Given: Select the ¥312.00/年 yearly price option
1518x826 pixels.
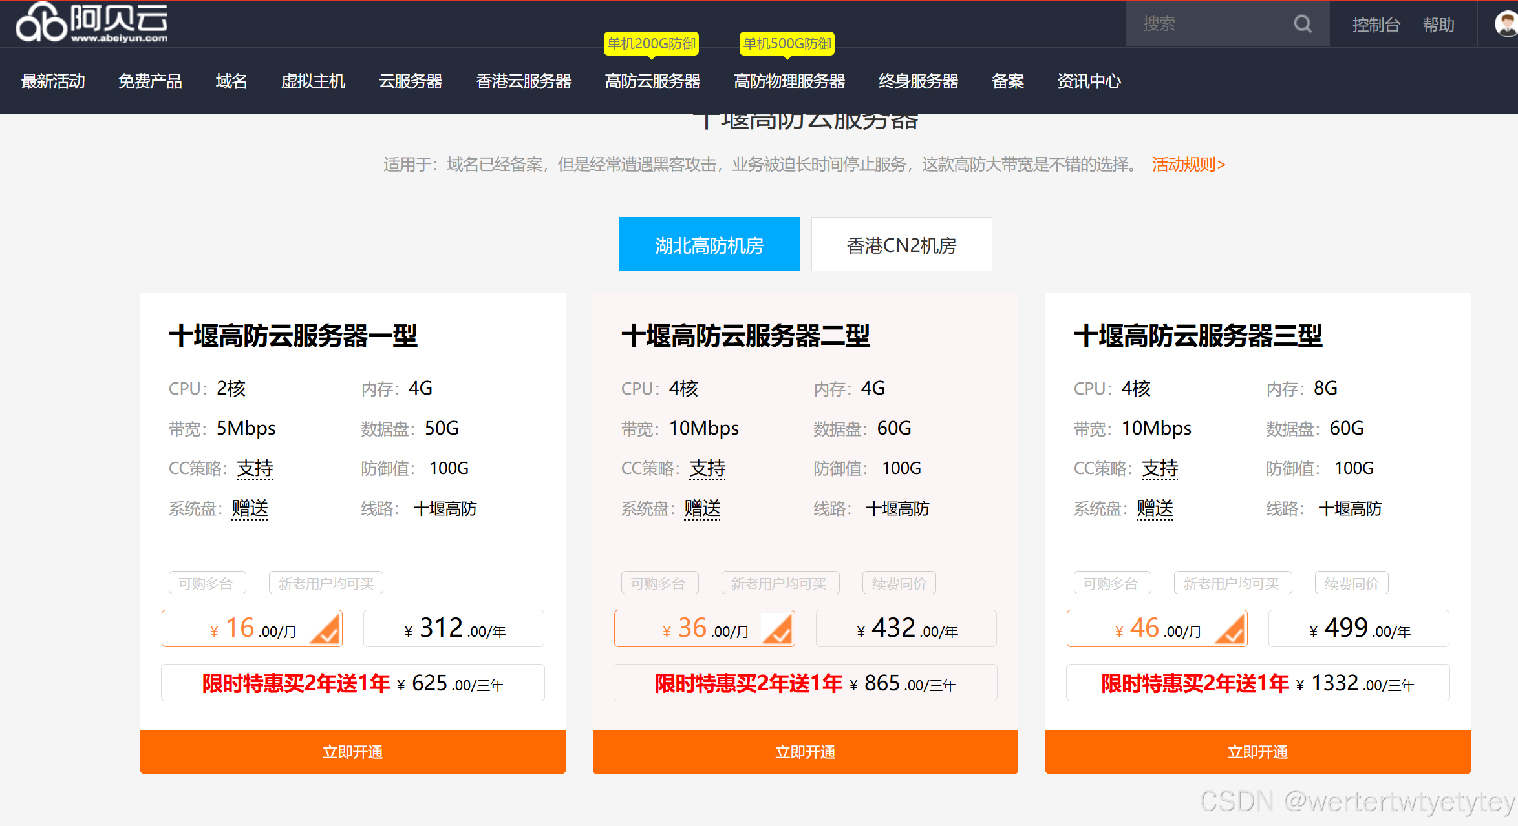Looking at the screenshot, I should pos(453,628).
